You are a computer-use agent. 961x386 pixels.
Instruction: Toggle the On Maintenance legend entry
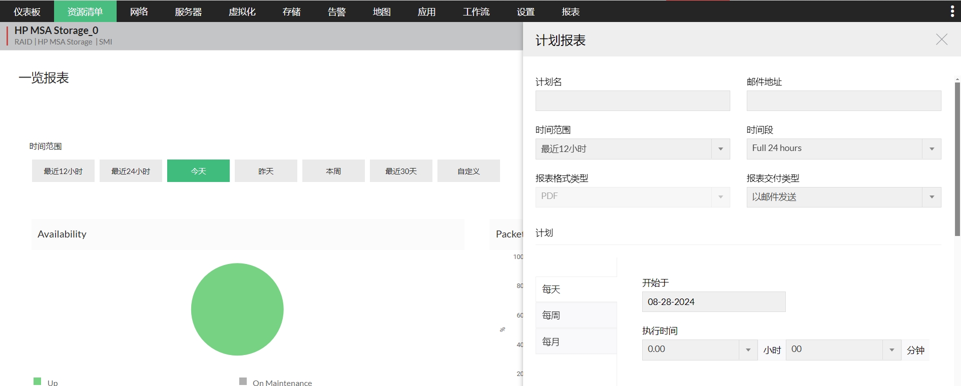click(x=276, y=382)
